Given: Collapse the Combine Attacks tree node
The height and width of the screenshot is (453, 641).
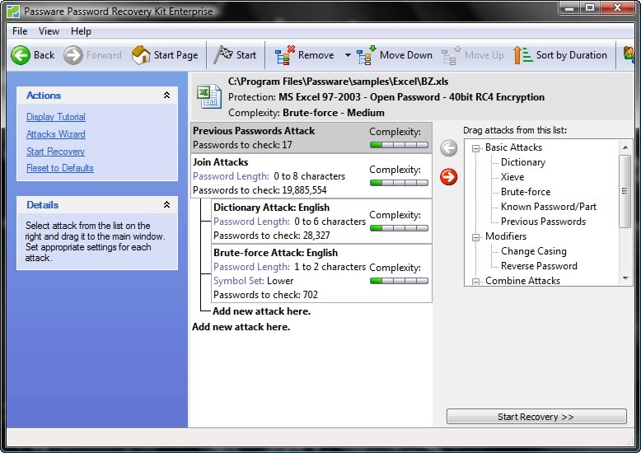Looking at the screenshot, I should point(475,282).
